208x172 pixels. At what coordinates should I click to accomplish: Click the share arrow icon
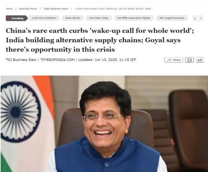[169, 60]
